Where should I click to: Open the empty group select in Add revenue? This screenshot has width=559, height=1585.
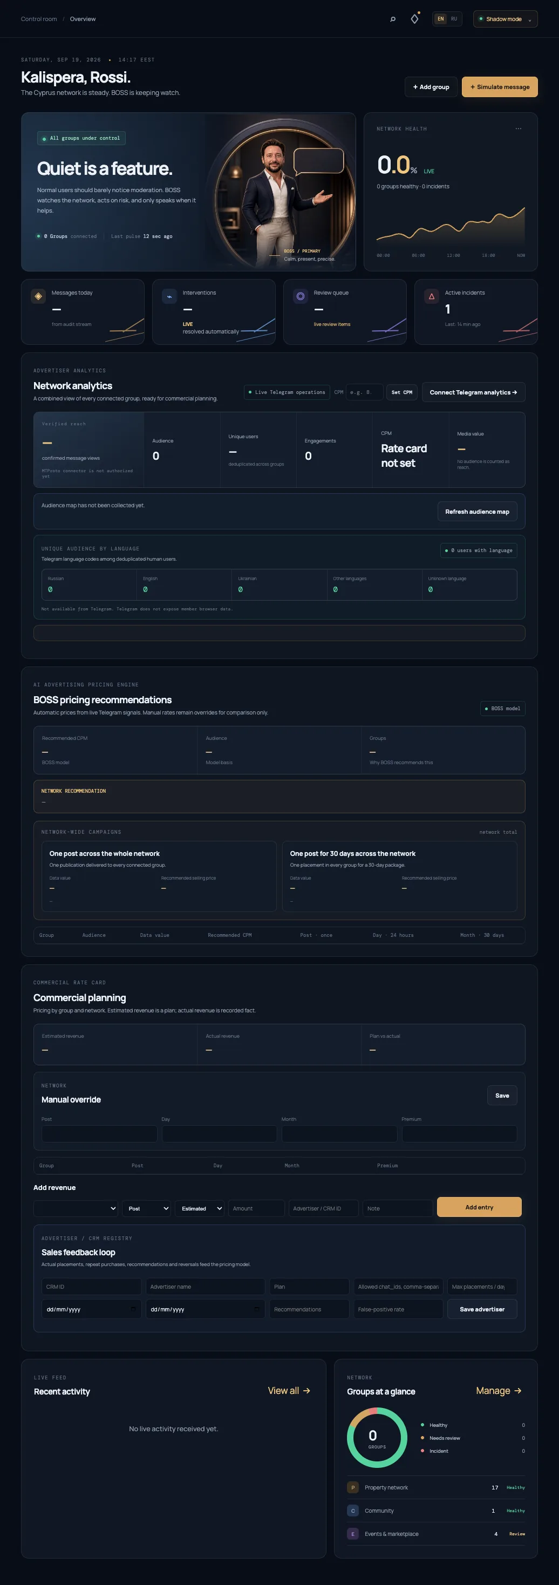pyautogui.click(x=76, y=1208)
